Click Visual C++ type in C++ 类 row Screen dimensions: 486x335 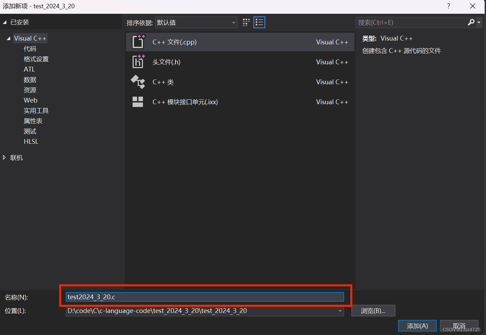332,82
